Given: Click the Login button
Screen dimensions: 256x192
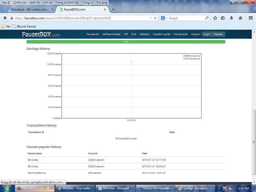Looking at the screenshot, I should (207, 34).
